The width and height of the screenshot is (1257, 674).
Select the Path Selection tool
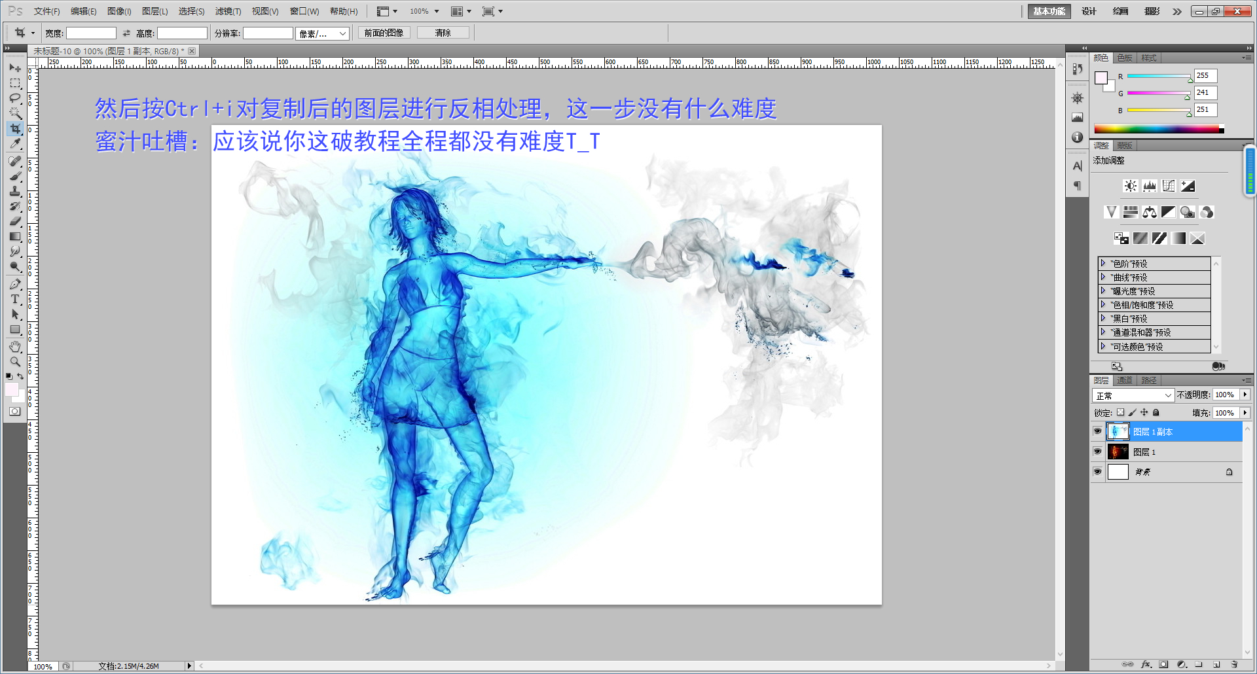[x=15, y=314]
